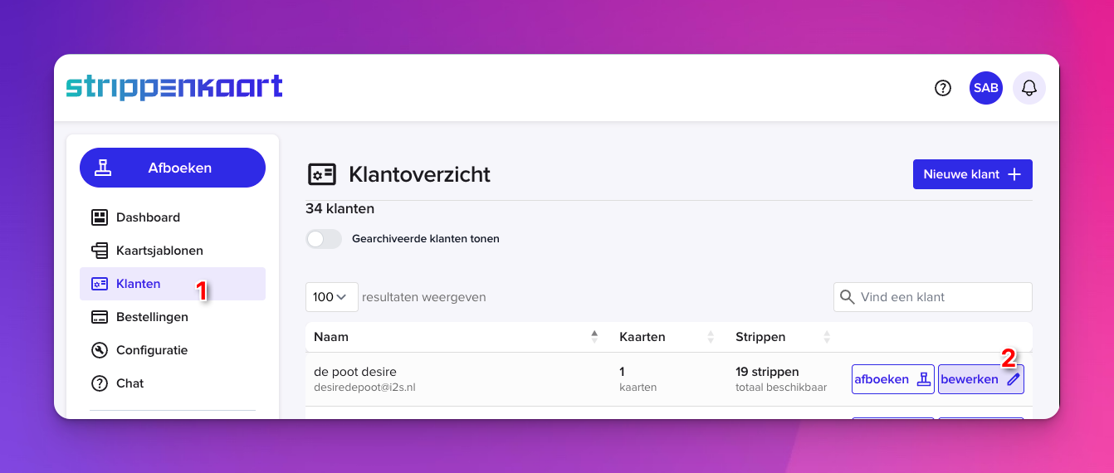Open Bestellingen from the sidebar

pos(152,317)
